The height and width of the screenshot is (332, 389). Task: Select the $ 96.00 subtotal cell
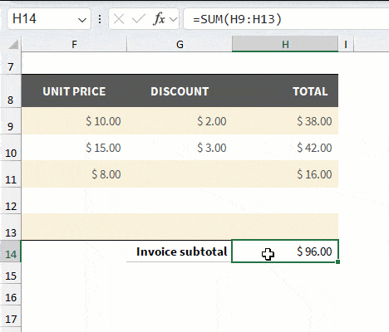coord(285,251)
